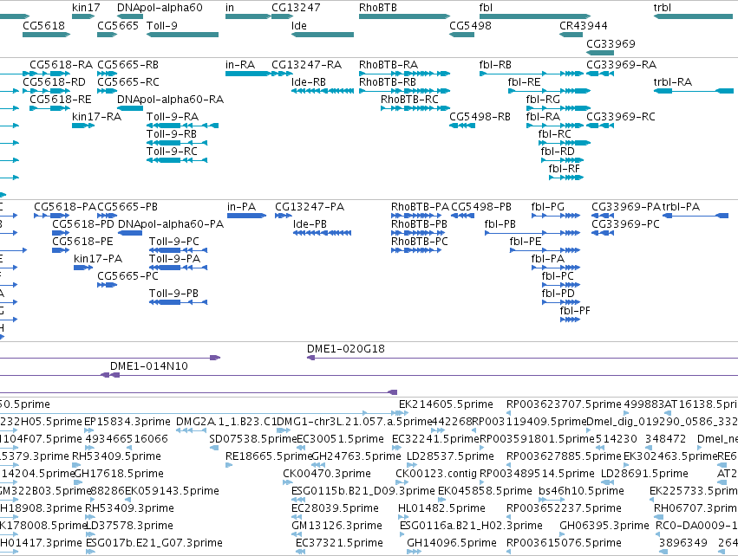
Task: Click the kin17-PA protein label
Action: pyautogui.click(x=98, y=258)
